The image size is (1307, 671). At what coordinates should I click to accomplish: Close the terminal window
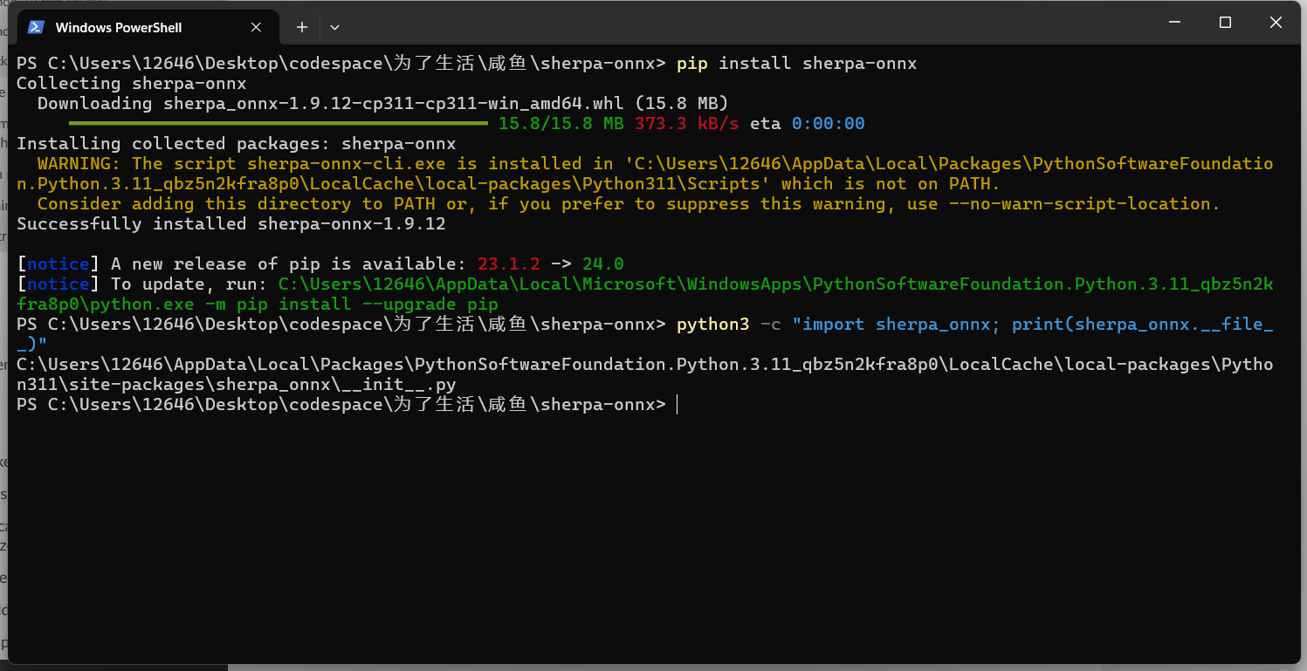(x=1276, y=23)
